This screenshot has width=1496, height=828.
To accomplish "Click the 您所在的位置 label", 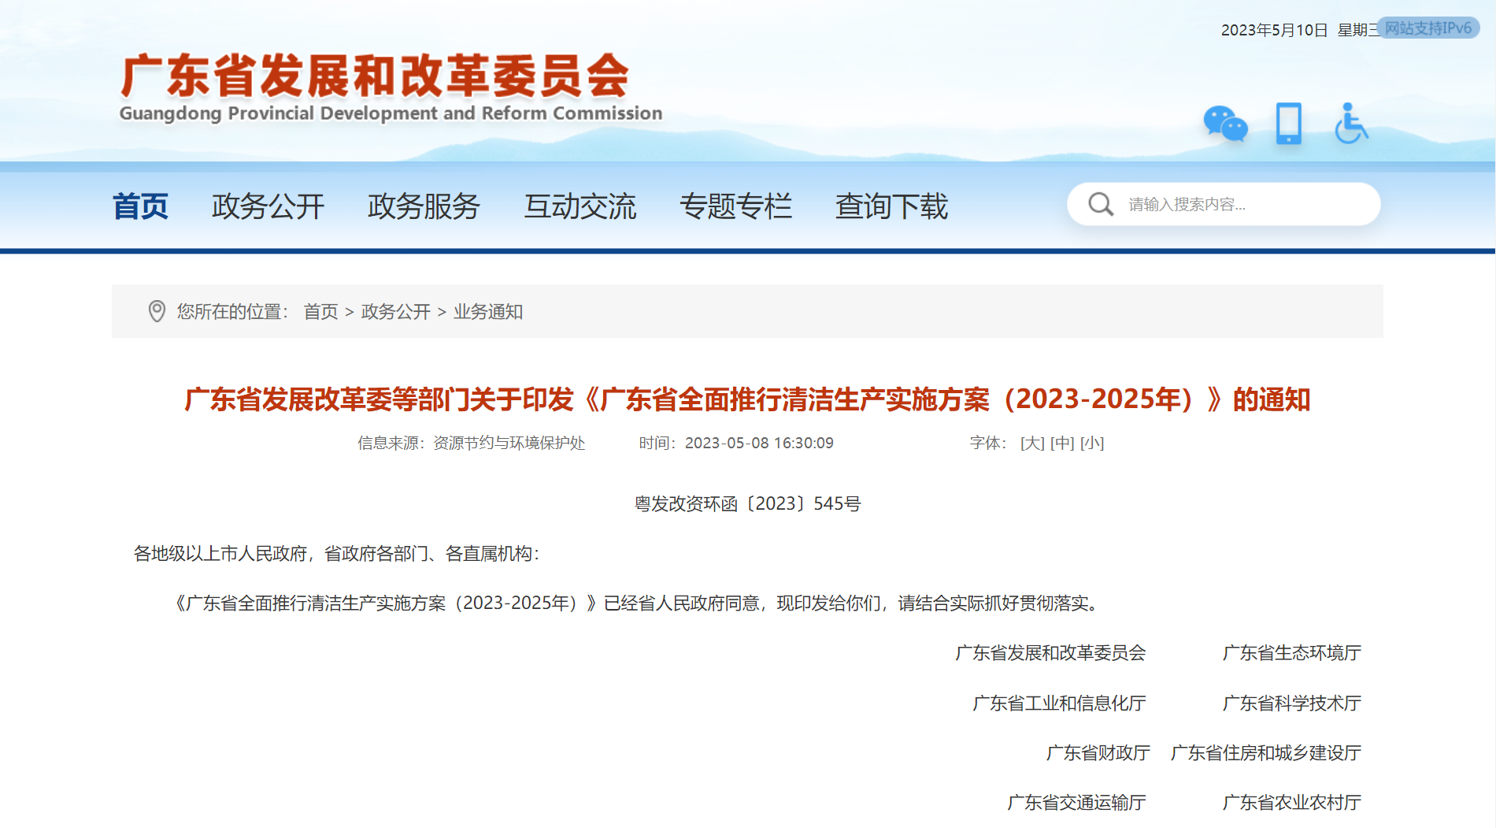I will (x=232, y=312).
